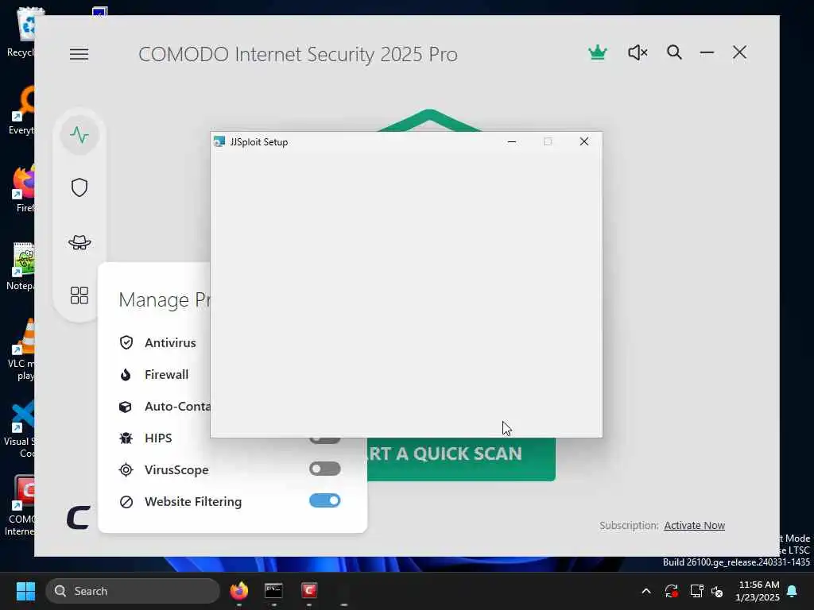Select the Website Filtering label

193,502
